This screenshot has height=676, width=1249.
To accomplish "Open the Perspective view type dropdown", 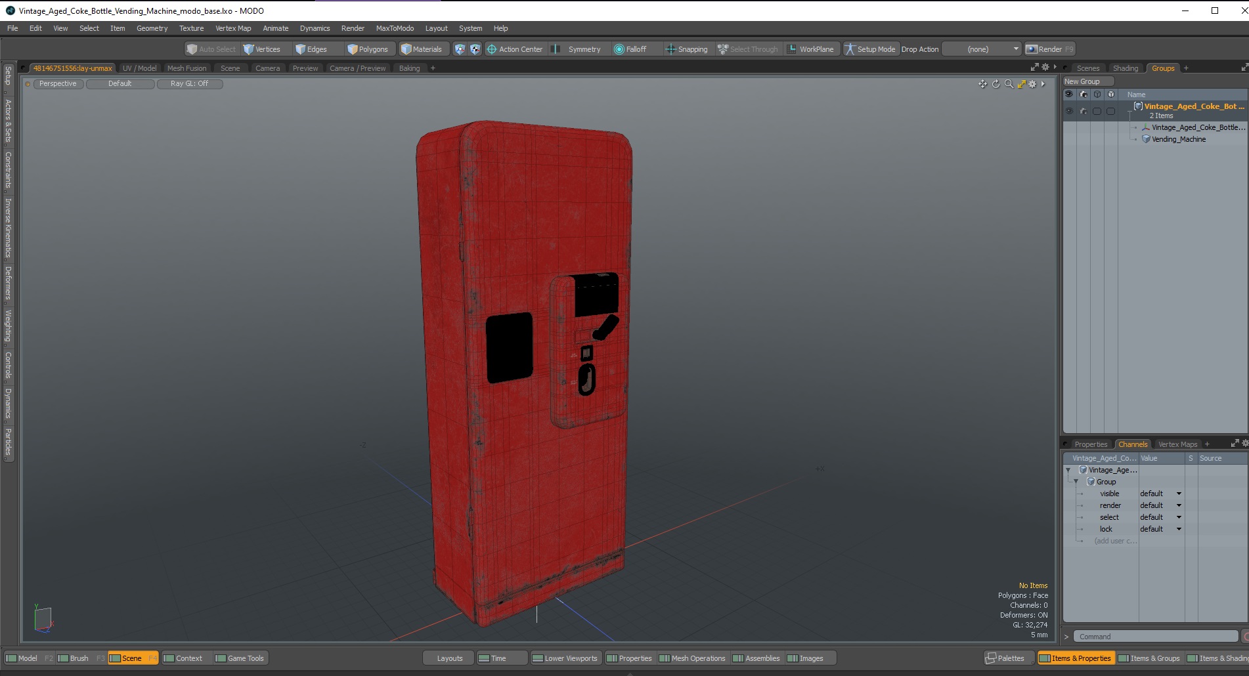I will click(x=58, y=83).
